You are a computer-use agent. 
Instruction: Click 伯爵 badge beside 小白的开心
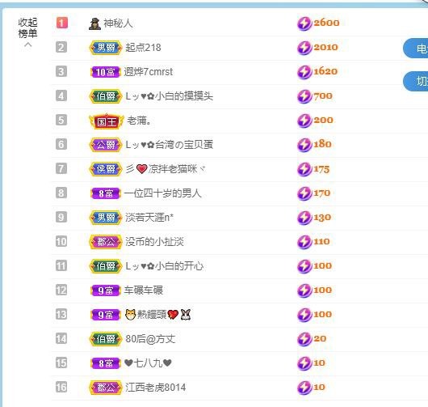coord(106,266)
